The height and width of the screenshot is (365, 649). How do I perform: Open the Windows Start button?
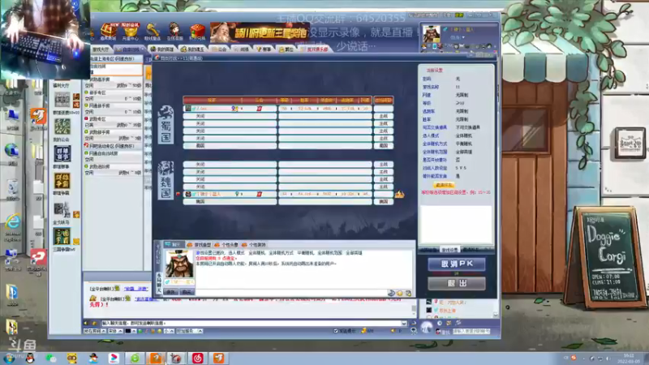click(9, 358)
